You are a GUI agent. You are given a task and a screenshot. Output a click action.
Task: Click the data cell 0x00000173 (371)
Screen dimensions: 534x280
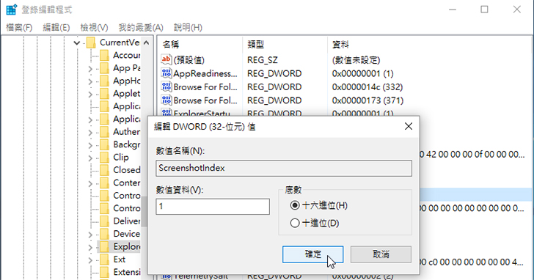(367, 100)
